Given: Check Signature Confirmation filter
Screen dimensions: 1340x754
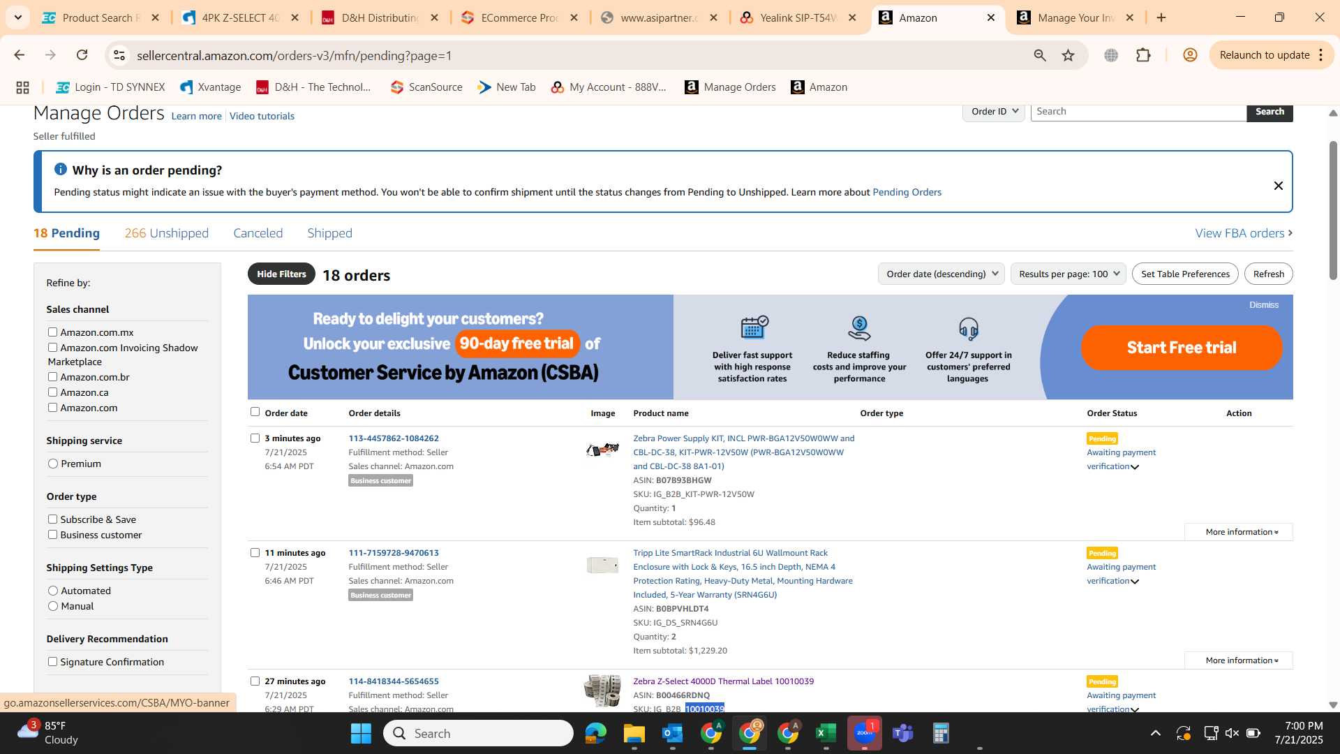Looking at the screenshot, I should pyautogui.click(x=52, y=662).
